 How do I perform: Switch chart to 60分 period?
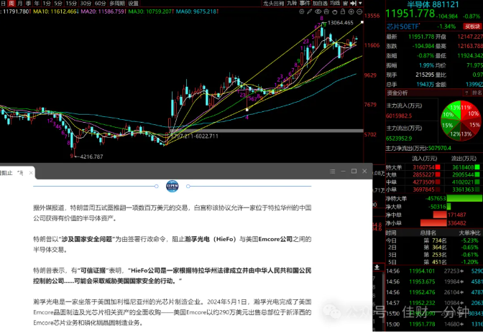tap(100, 3)
